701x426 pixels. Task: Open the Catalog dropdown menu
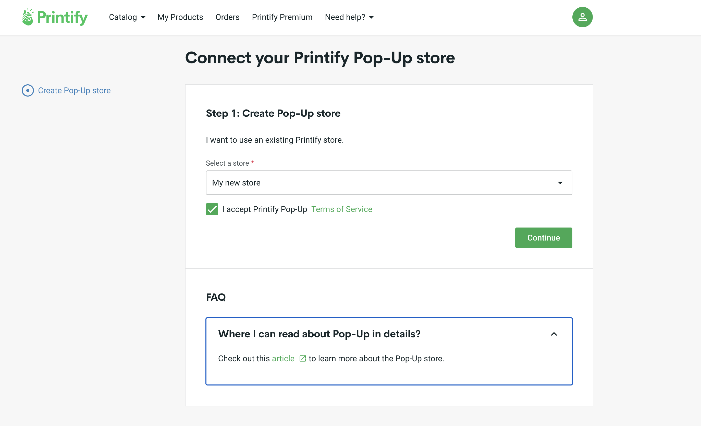point(127,17)
